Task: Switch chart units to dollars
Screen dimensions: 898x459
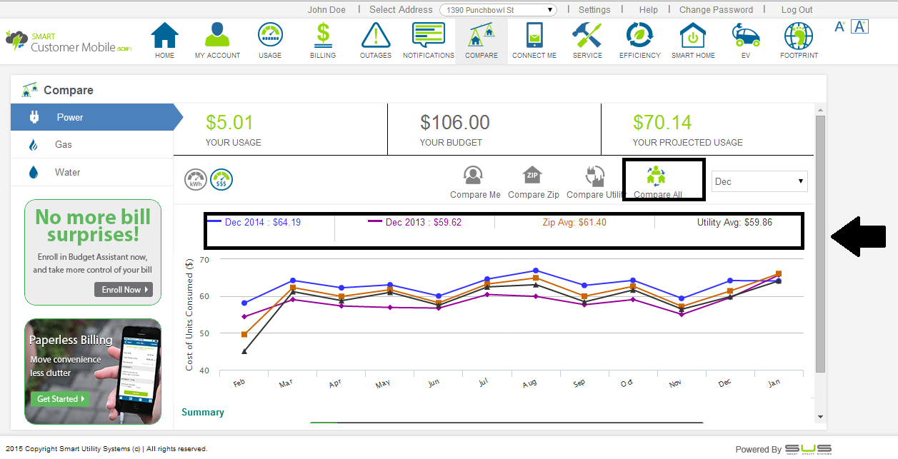Action: pyautogui.click(x=221, y=180)
